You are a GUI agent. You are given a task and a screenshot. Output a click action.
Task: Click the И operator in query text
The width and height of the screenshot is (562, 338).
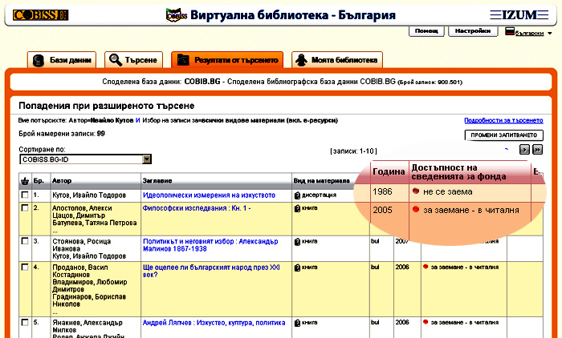[137, 120]
